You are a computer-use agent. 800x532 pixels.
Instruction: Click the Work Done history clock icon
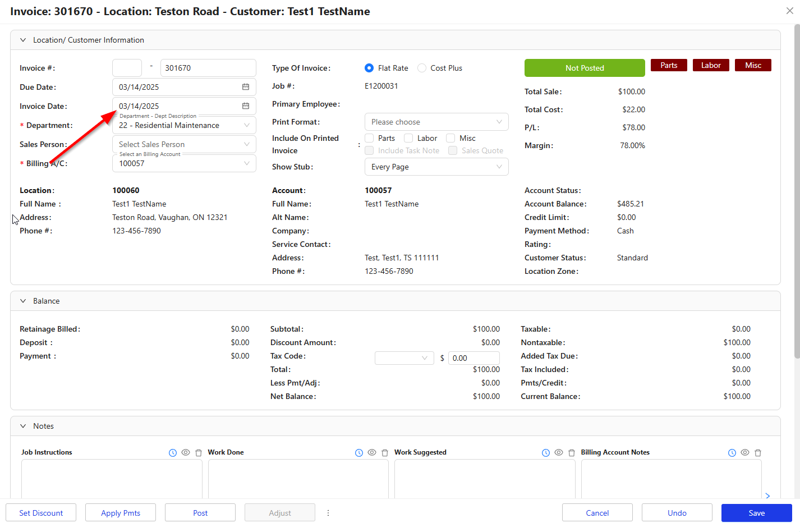[359, 453]
